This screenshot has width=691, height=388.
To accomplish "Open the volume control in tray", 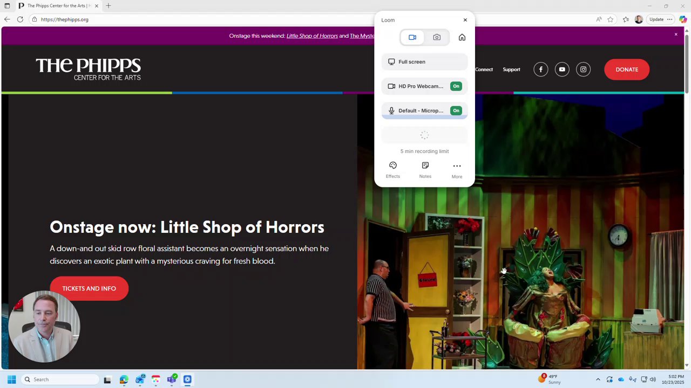I will [653, 379].
